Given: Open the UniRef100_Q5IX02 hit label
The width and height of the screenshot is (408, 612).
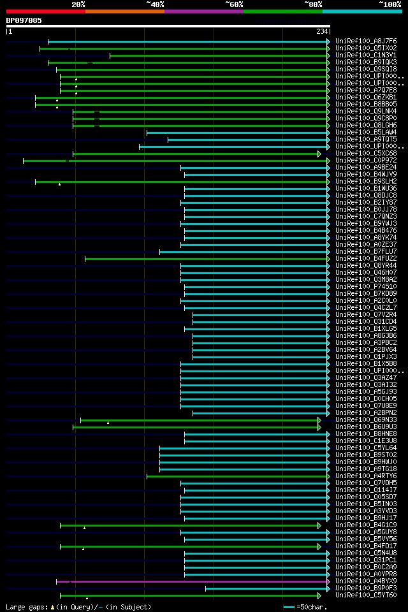Looking at the screenshot, I should pyautogui.click(x=366, y=48).
